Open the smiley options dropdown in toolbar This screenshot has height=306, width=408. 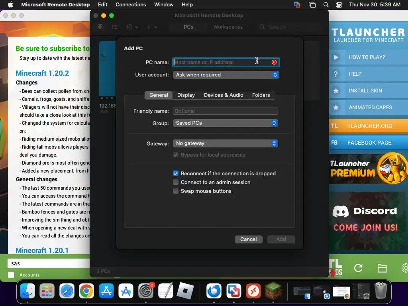coord(132,27)
